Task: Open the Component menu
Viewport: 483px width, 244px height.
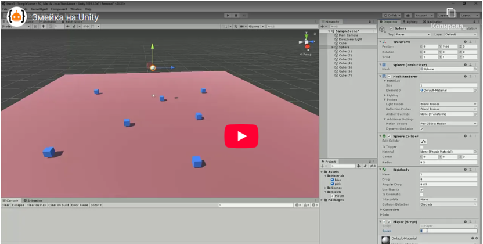Action: (x=59, y=9)
